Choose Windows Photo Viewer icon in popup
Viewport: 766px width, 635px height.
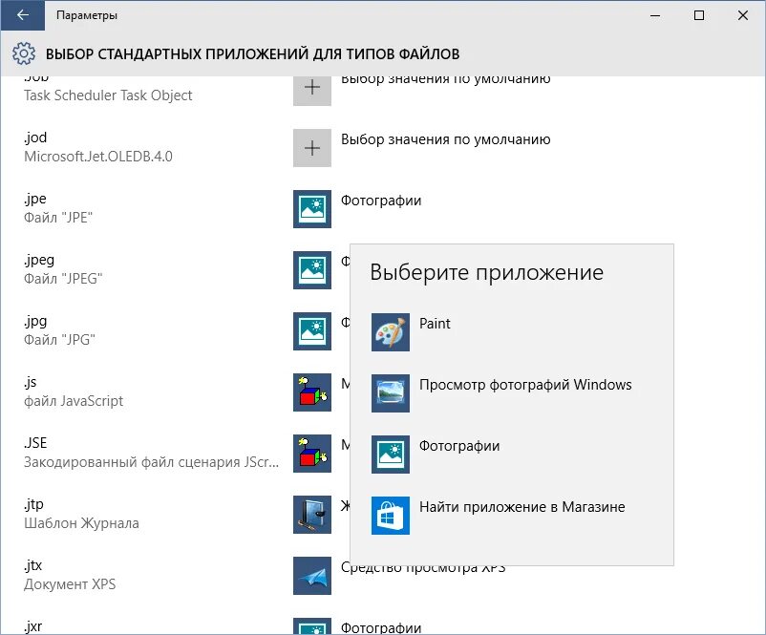391,393
